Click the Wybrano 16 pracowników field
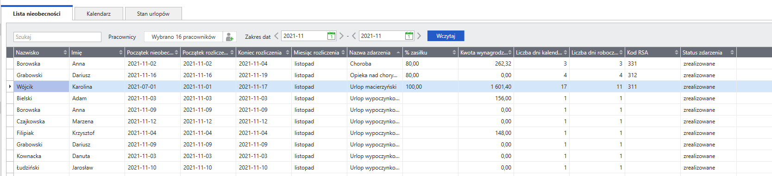The height and width of the screenshot is (176, 772). click(183, 37)
